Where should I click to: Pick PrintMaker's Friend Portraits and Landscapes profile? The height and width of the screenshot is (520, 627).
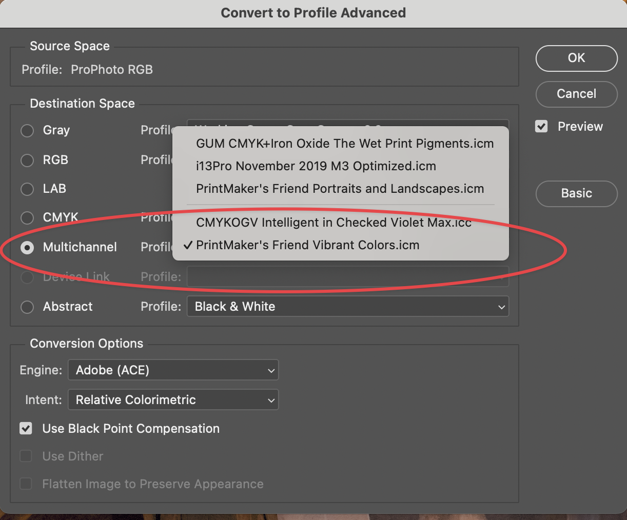[x=340, y=189]
